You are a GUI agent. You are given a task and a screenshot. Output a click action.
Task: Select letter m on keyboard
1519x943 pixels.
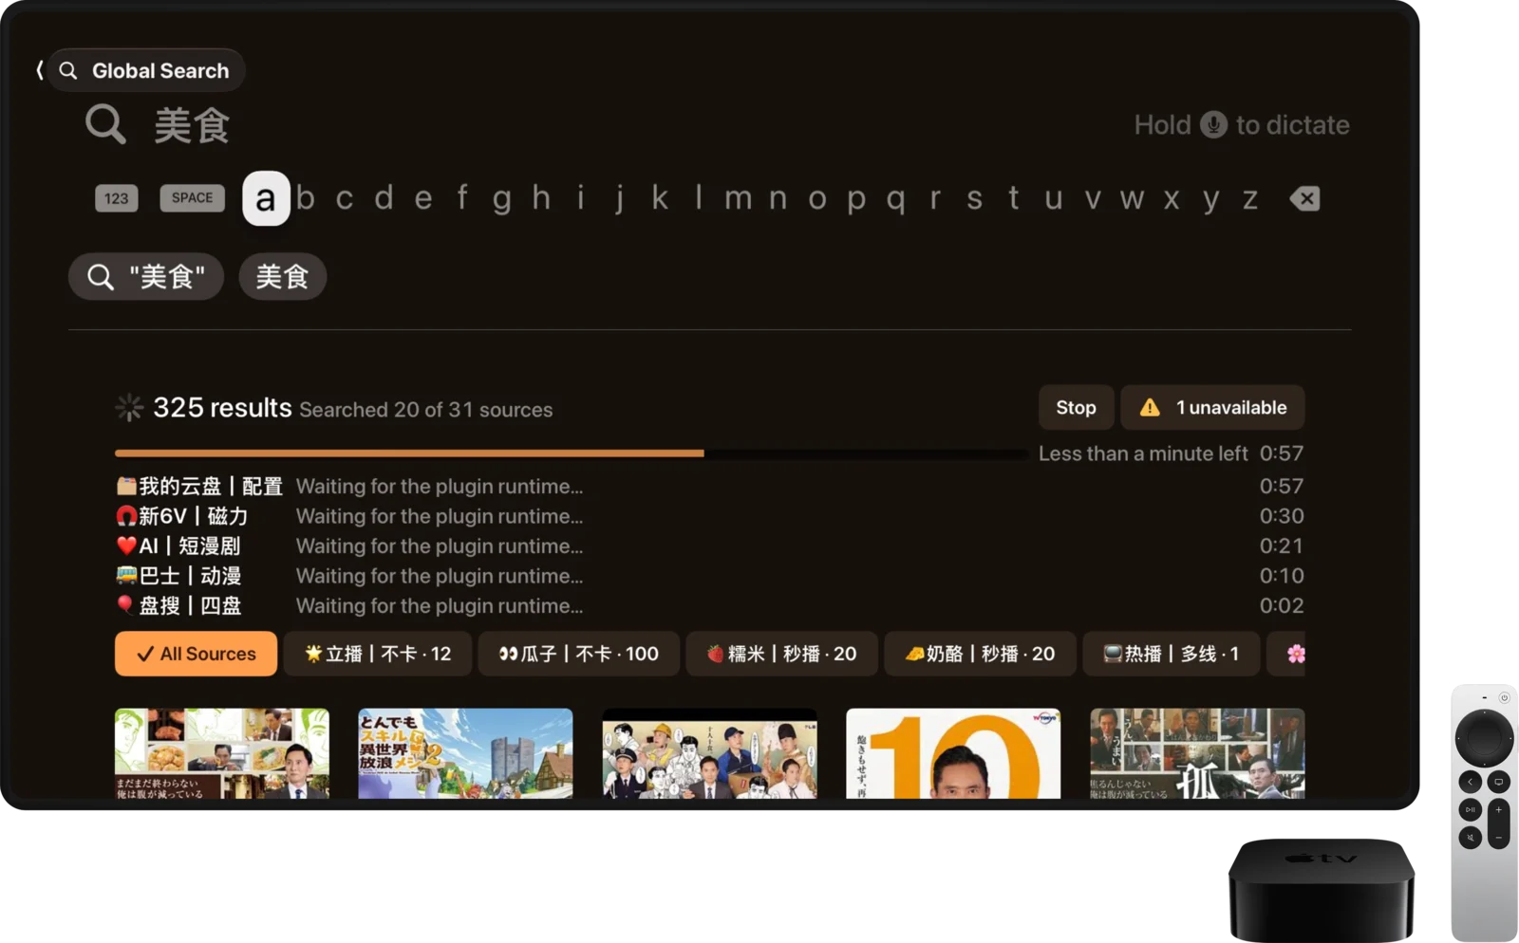point(738,198)
